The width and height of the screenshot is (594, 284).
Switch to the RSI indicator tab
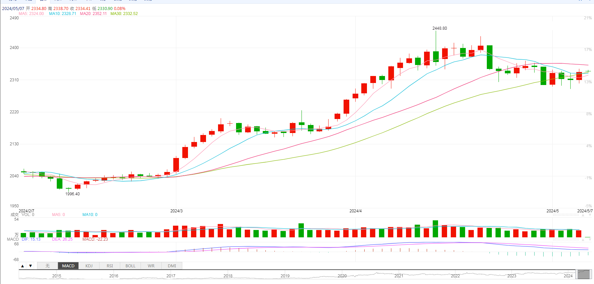click(x=110, y=266)
